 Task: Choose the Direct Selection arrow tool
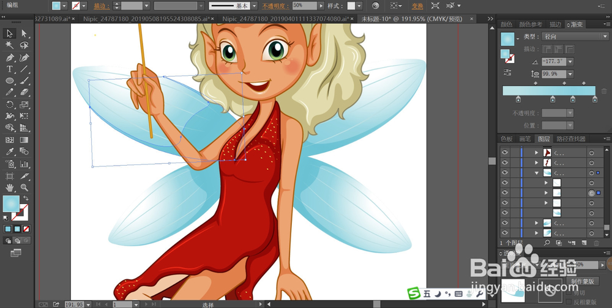click(x=24, y=34)
